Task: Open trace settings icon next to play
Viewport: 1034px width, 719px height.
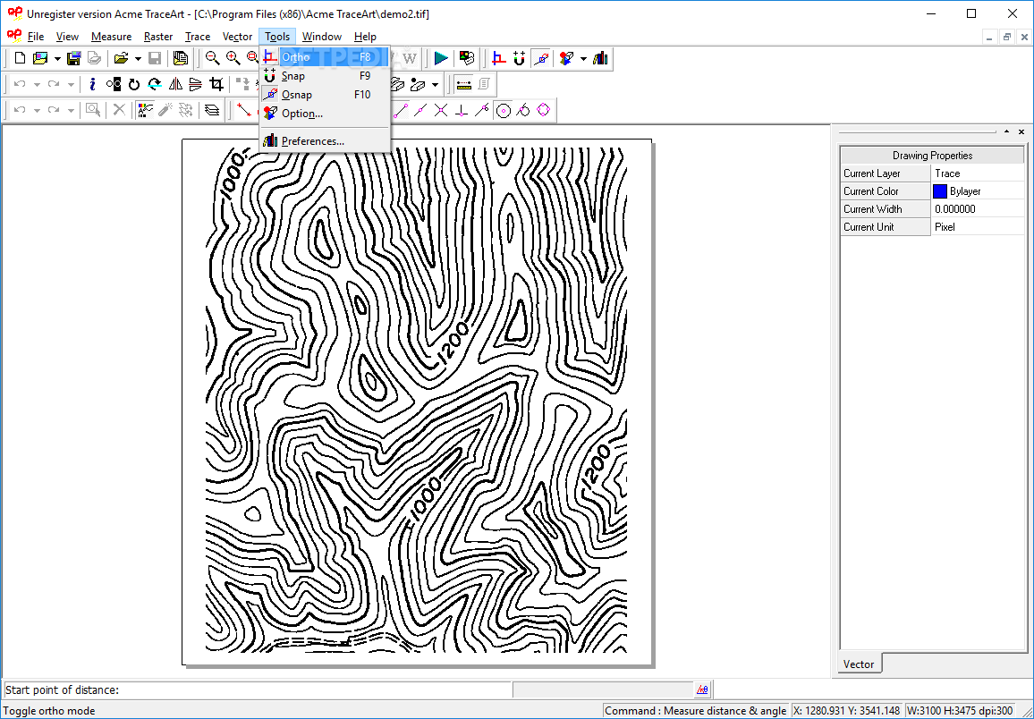Action: click(467, 59)
